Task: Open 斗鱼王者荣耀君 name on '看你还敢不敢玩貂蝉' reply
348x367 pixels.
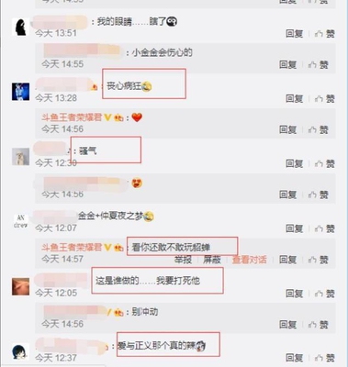Action: [72, 247]
